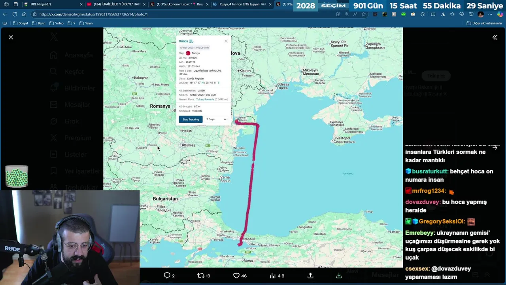Close the X photo viewer
The image size is (506, 285).
pos(11,37)
